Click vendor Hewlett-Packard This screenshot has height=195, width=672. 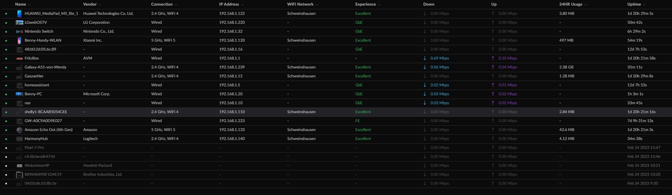pyautogui.click(x=97, y=165)
